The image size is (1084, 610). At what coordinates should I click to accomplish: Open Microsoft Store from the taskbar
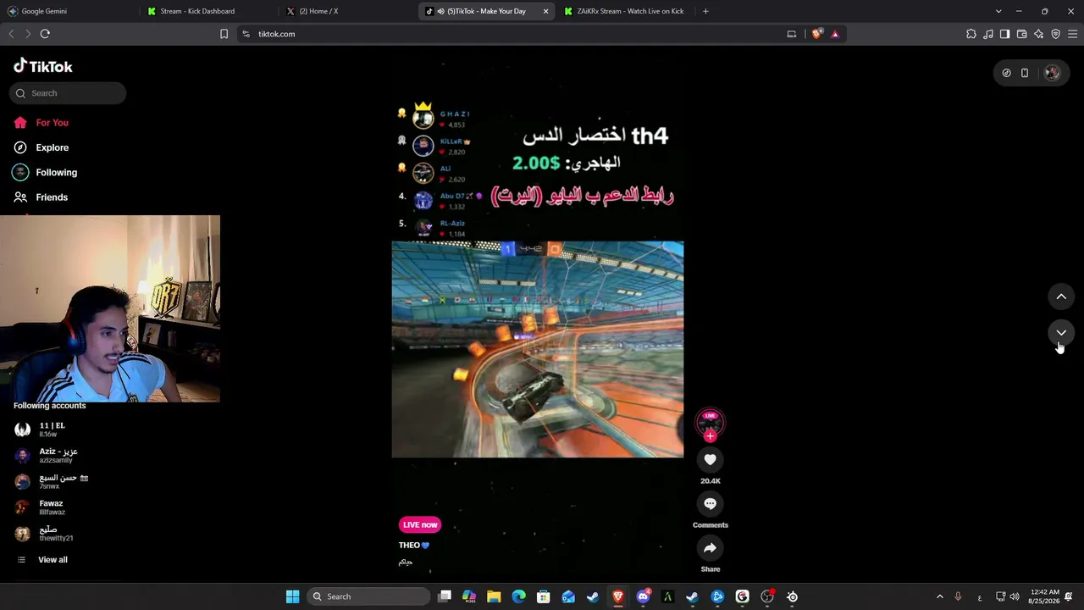[x=544, y=596]
